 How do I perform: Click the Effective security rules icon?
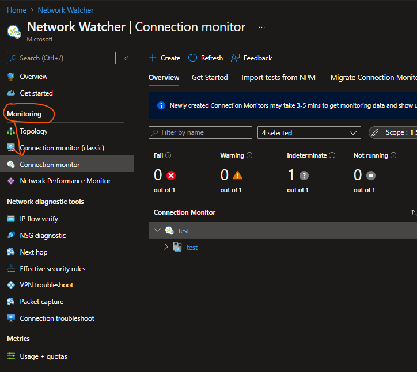[11, 268]
